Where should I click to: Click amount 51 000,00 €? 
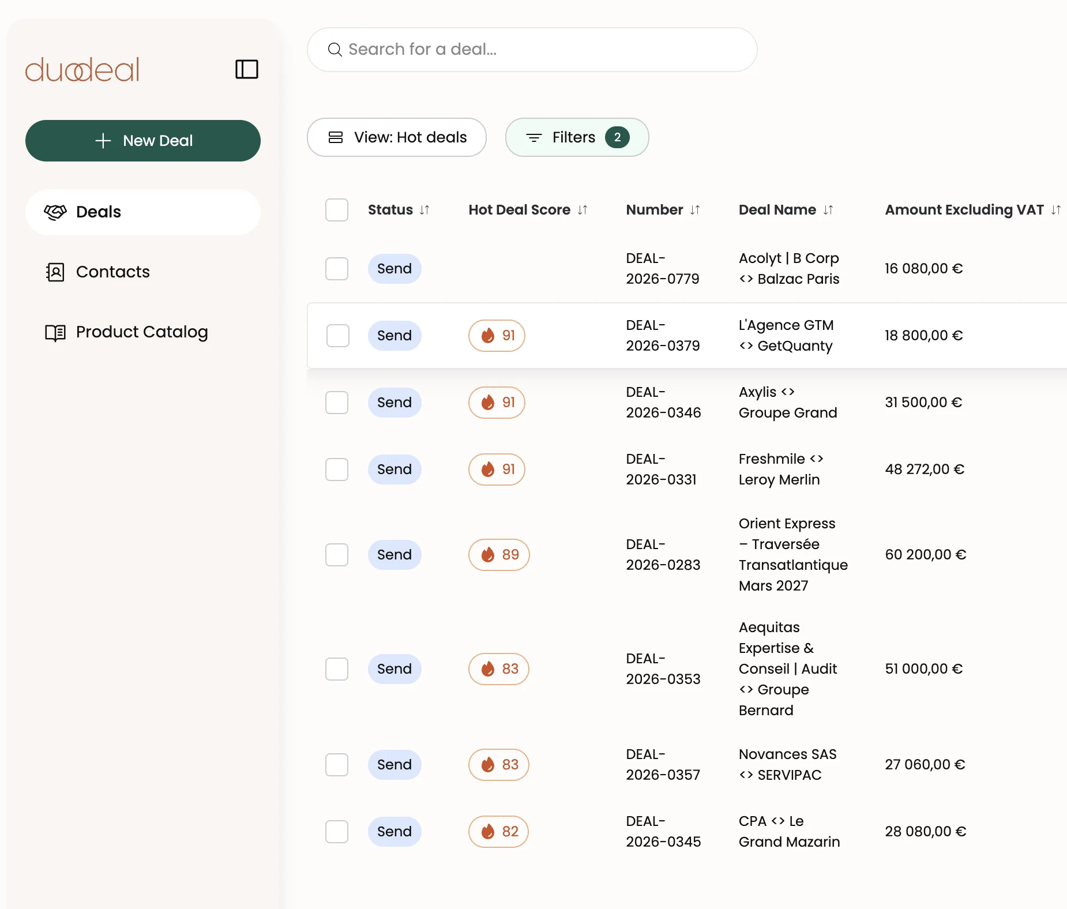point(924,669)
